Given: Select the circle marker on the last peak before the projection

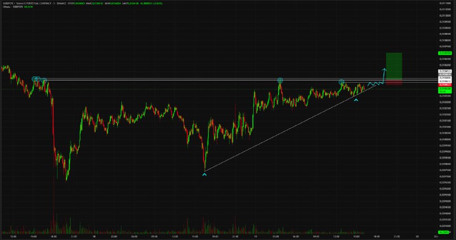Looking at the screenshot, I should tap(341, 82).
